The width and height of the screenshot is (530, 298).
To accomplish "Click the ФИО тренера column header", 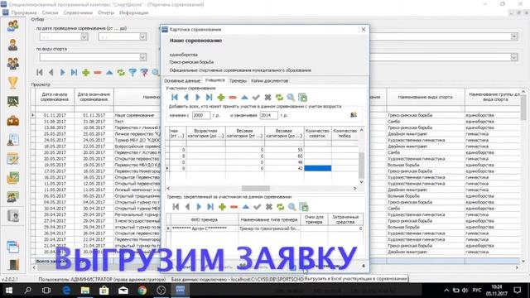I will coord(205,219).
